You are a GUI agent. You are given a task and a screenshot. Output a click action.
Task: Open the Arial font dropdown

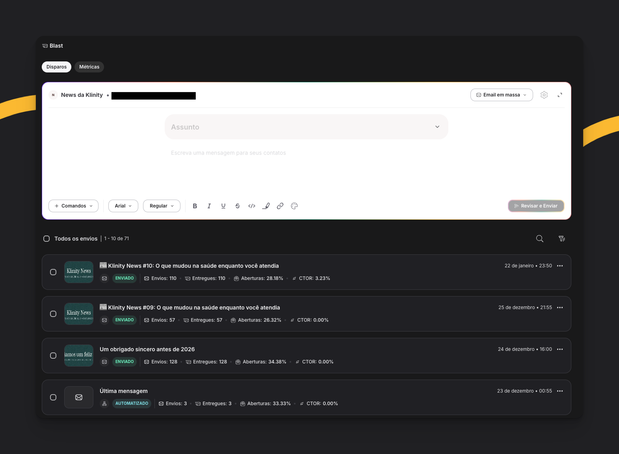pyautogui.click(x=123, y=206)
